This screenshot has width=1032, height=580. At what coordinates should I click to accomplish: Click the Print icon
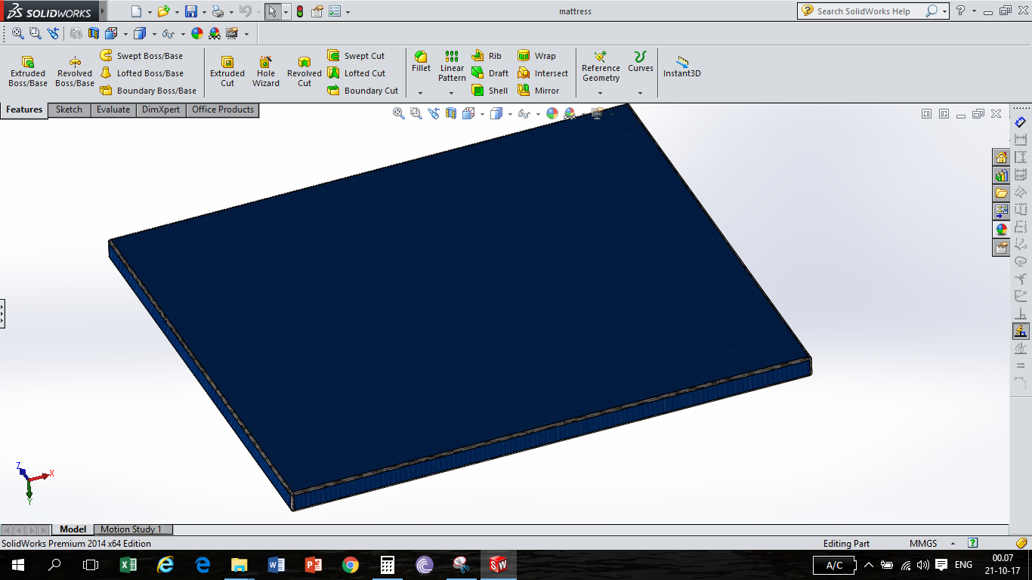(x=218, y=11)
